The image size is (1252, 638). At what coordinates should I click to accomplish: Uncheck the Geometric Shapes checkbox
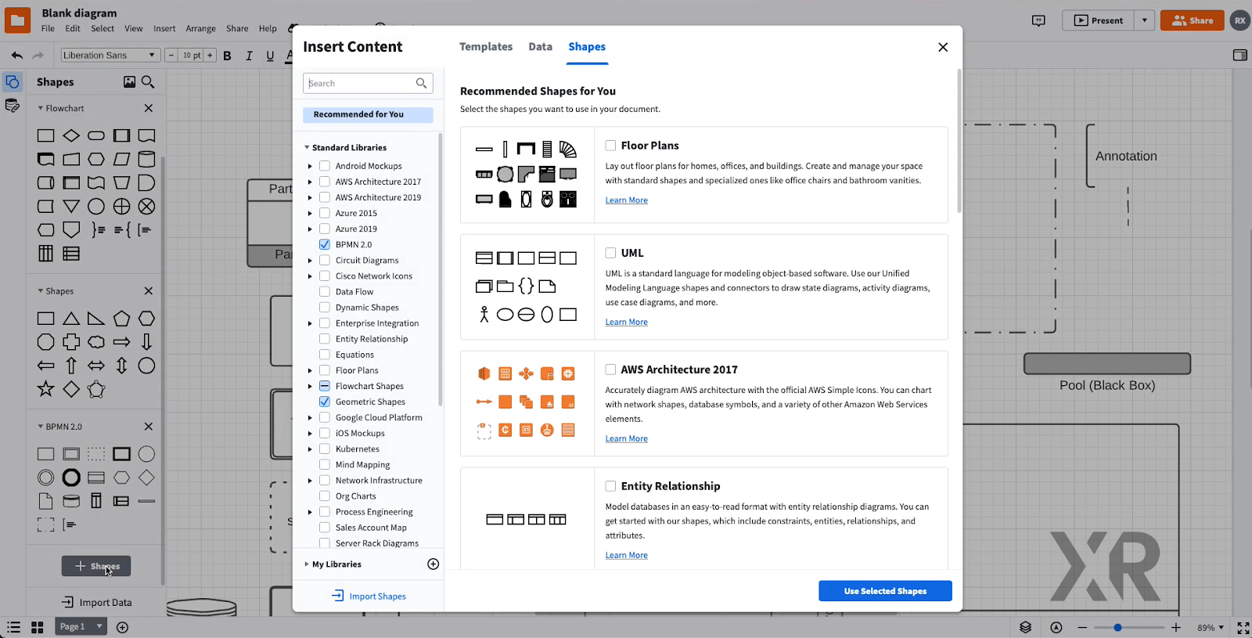(325, 402)
